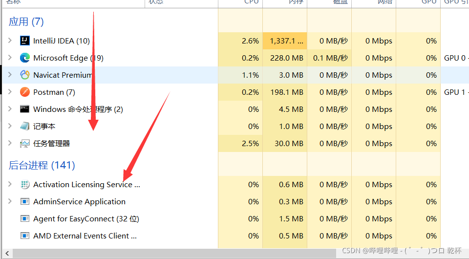This screenshot has width=469, height=259.
Task: Select the 记事本 process name
Action: (x=44, y=126)
